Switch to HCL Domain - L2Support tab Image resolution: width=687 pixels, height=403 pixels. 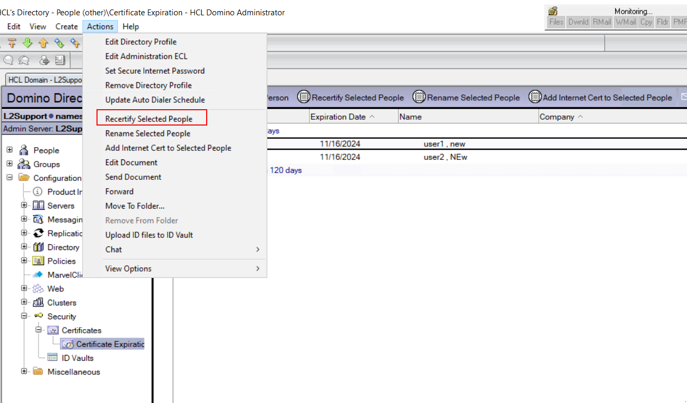point(45,80)
